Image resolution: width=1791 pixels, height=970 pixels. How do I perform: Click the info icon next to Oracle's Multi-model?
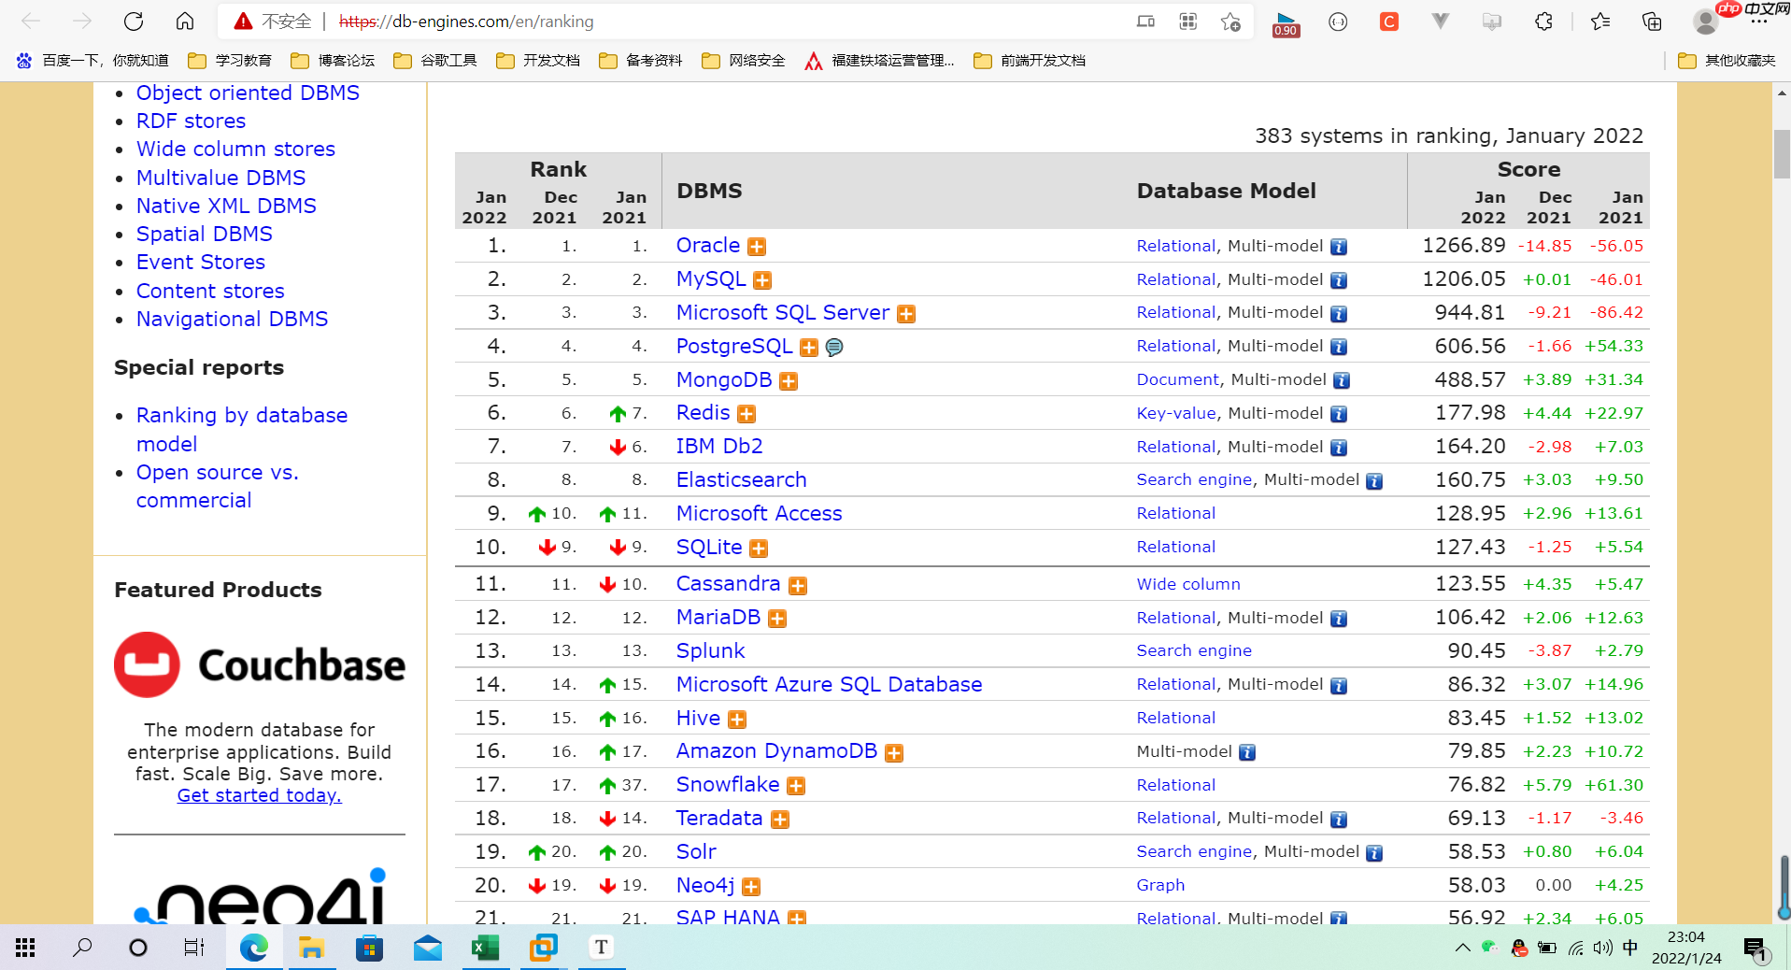tap(1338, 247)
